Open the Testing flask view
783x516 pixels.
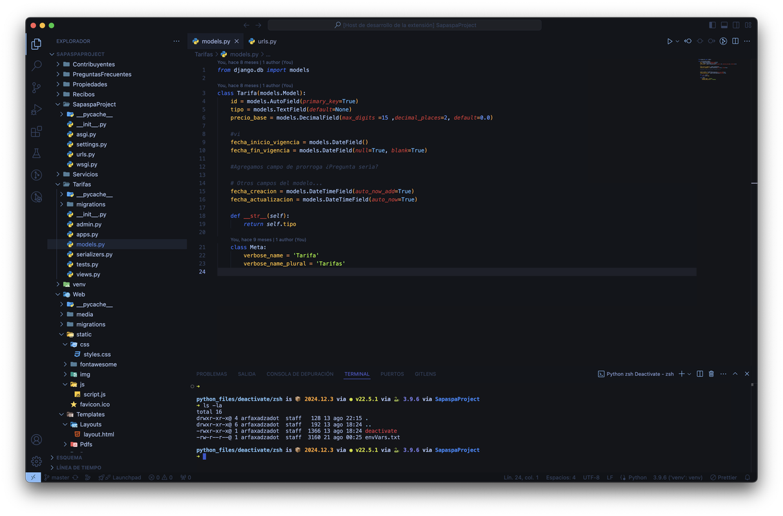click(37, 154)
